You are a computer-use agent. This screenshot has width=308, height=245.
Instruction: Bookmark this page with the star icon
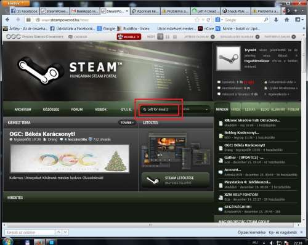(x=197, y=20)
